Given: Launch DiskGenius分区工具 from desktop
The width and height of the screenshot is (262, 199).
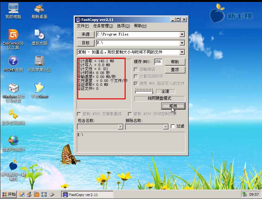Looking at the screenshot, I should coord(13,39).
